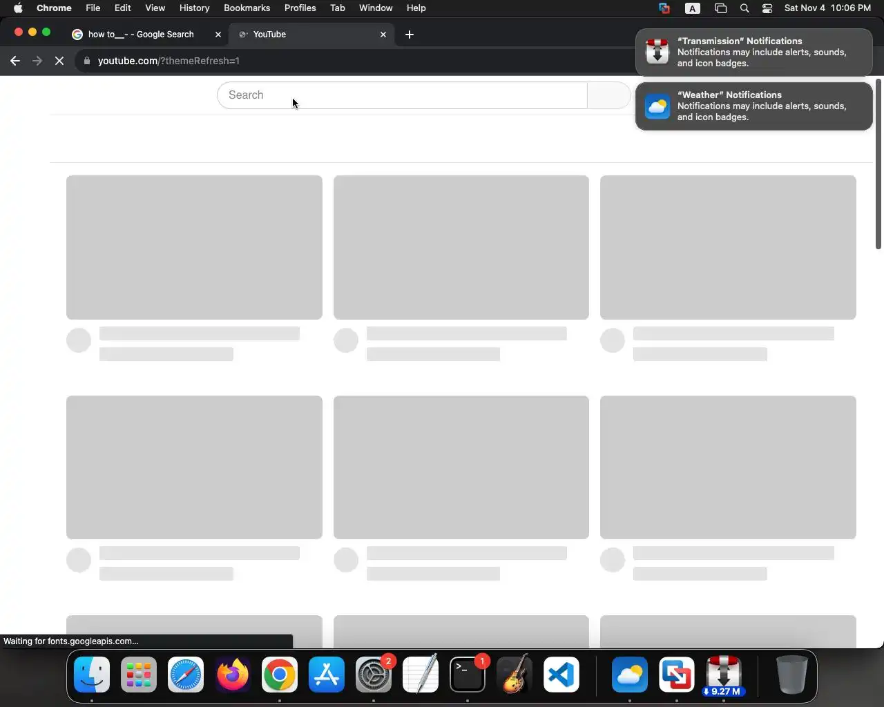
Task: Open Control Center in the menu bar
Action: [767, 8]
